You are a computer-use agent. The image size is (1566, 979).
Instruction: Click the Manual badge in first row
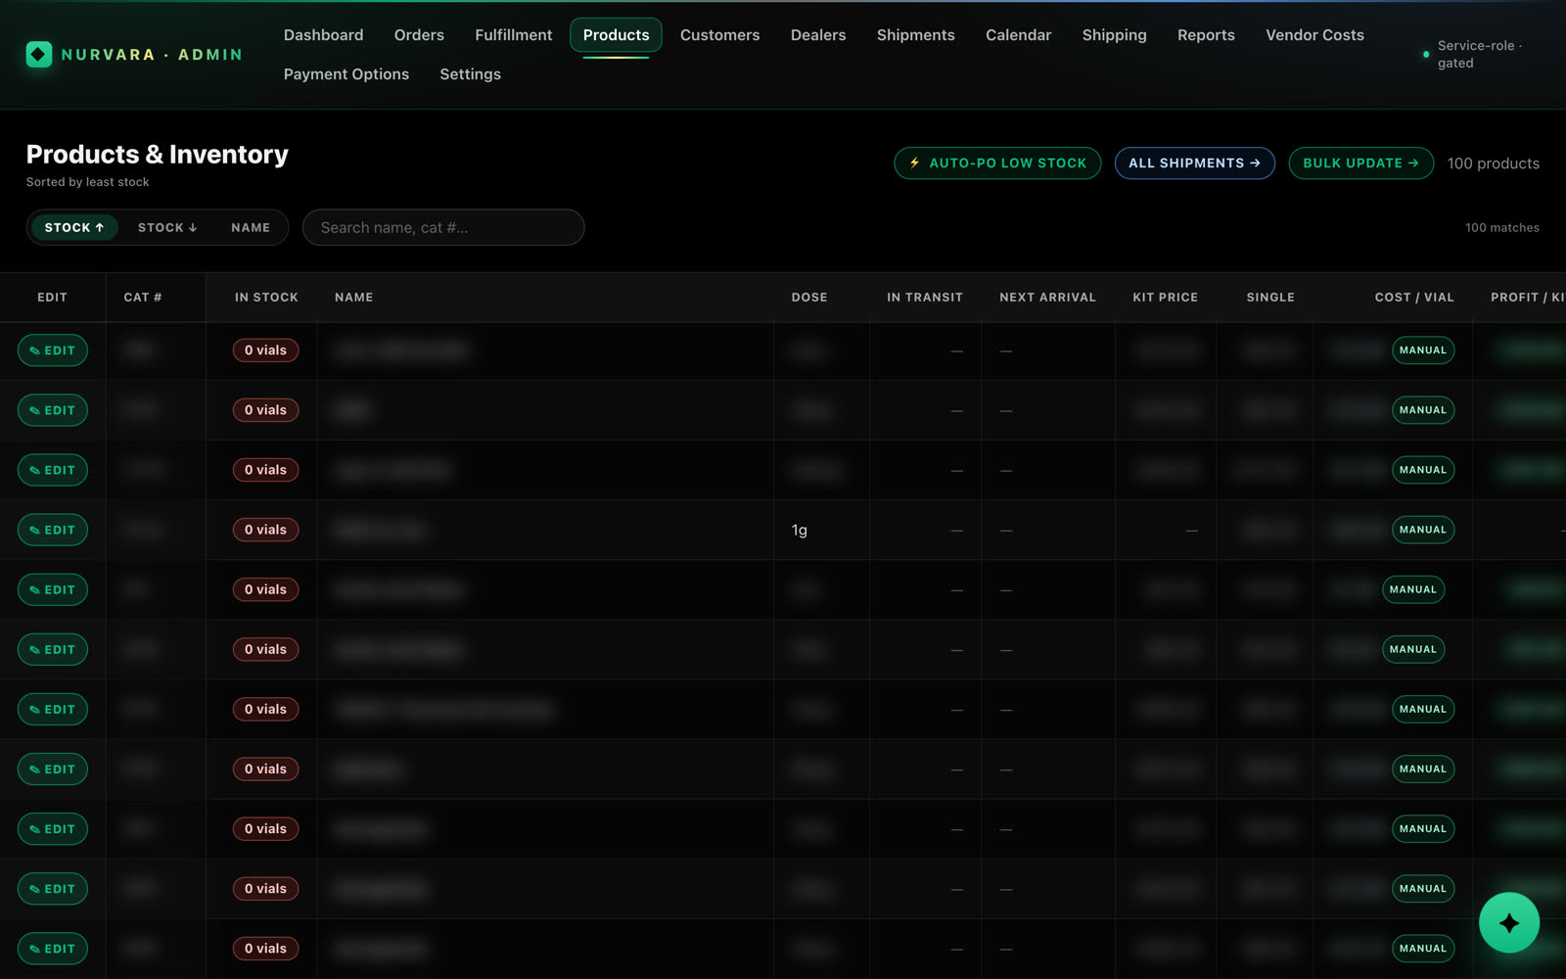(1423, 350)
